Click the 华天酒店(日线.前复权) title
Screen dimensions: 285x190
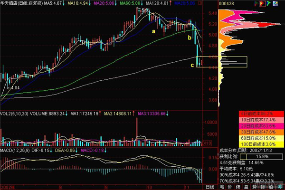[x=22, y=3]
